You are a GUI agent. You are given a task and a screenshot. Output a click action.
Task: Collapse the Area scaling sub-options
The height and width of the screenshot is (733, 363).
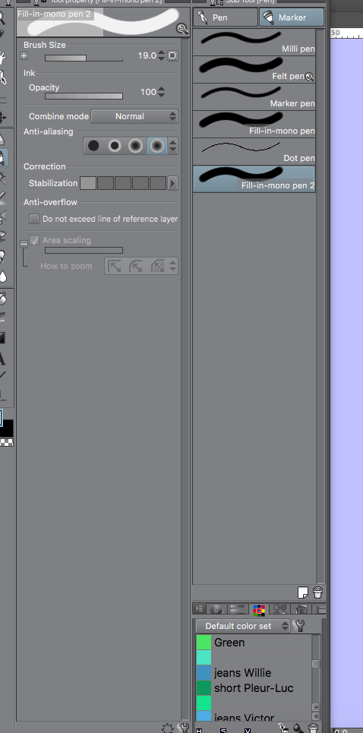point(24,244)
